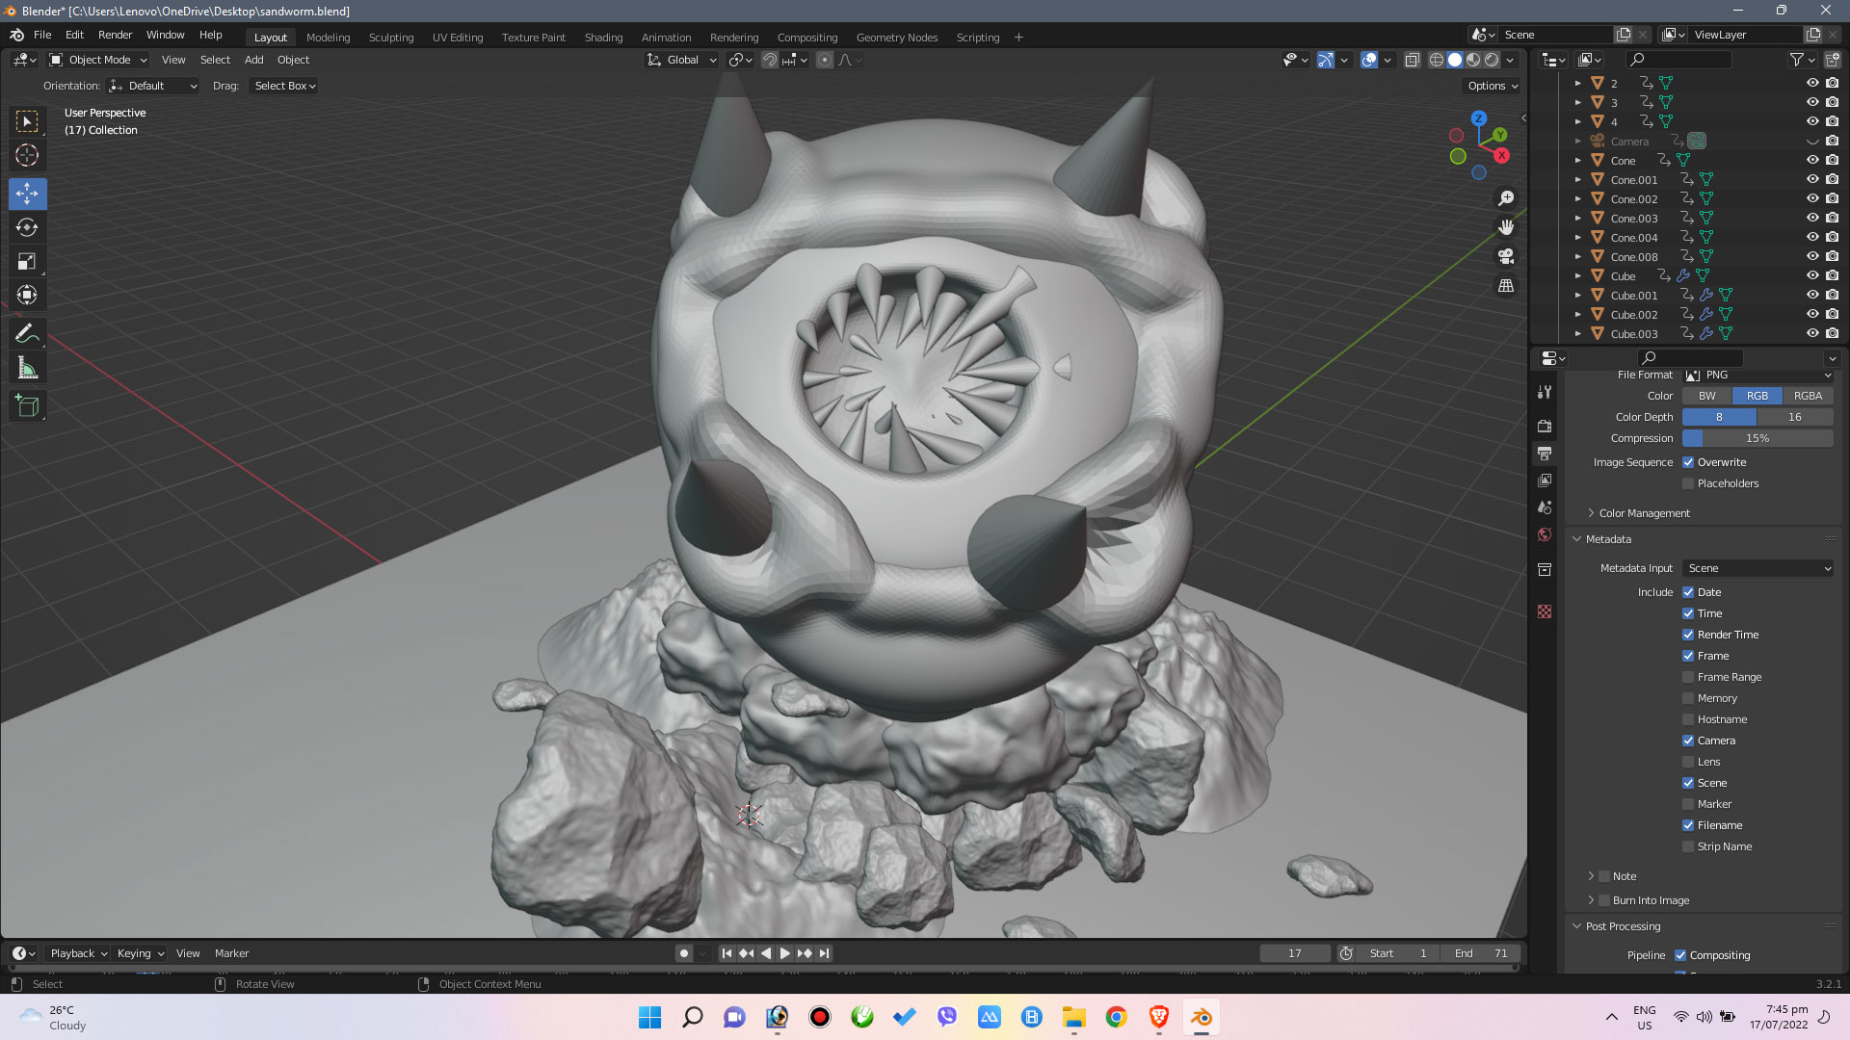Image resolution: width=1850 pixels, height=1040 pixels.
Task: Open the Scene properties tab
Action: tap(1545, 507)
